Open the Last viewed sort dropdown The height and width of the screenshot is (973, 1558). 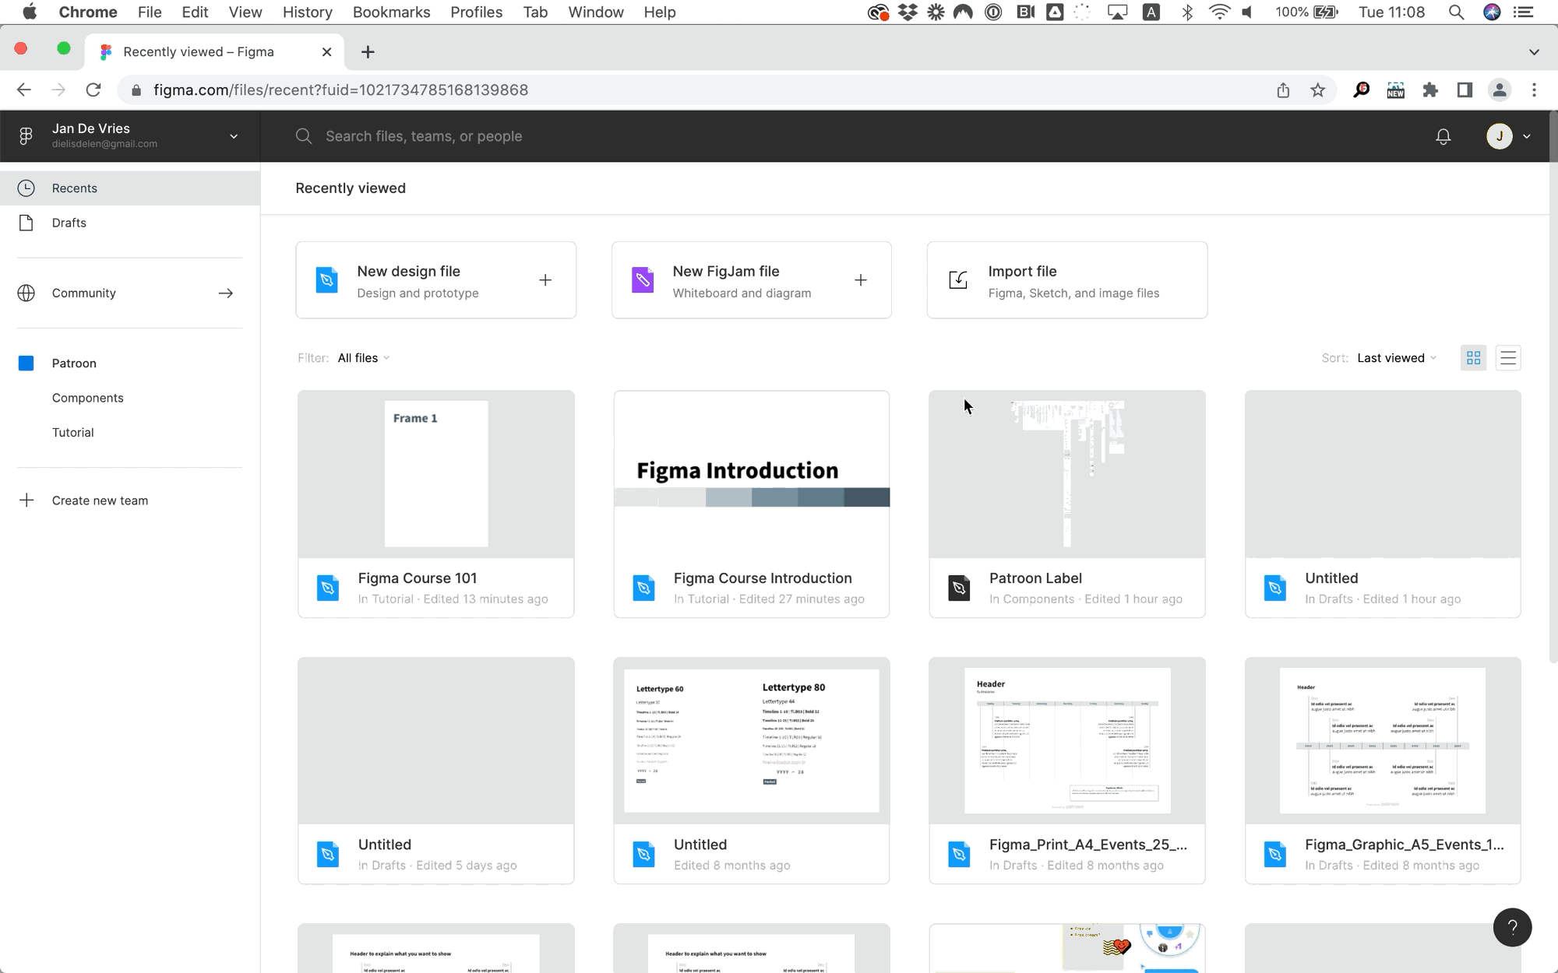click(1397, 358)
